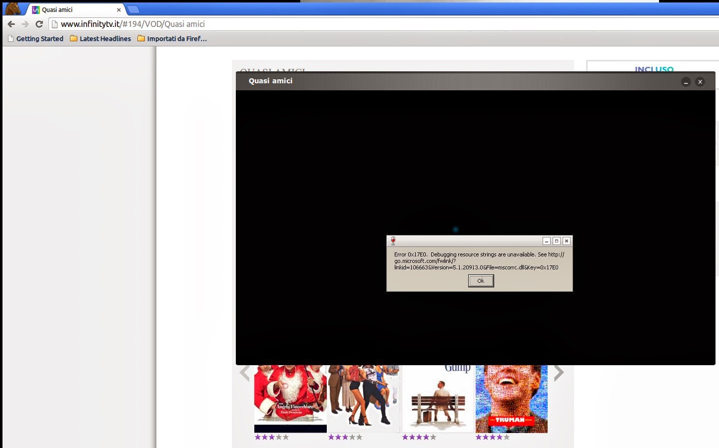The image size is (719, 448).
Task: Click the address bar URL field
Action: tap(385, 24)
